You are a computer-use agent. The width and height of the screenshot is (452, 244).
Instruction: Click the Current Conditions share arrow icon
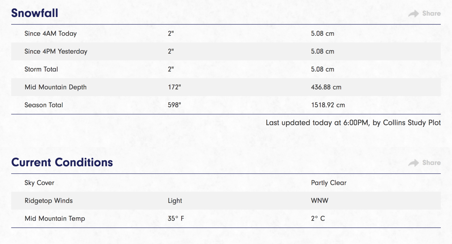tap(413, 163)
